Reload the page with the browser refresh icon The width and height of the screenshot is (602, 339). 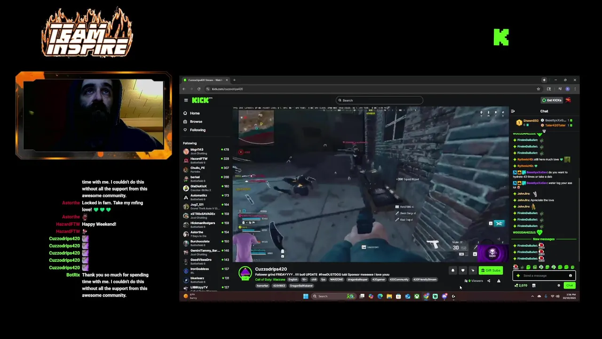(198, 89)
